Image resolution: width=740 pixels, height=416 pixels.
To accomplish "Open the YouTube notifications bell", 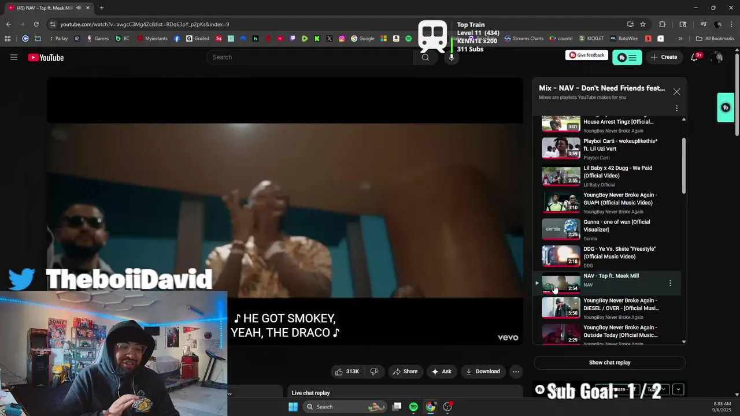I will pyautogui.click(x=694, y=57).
